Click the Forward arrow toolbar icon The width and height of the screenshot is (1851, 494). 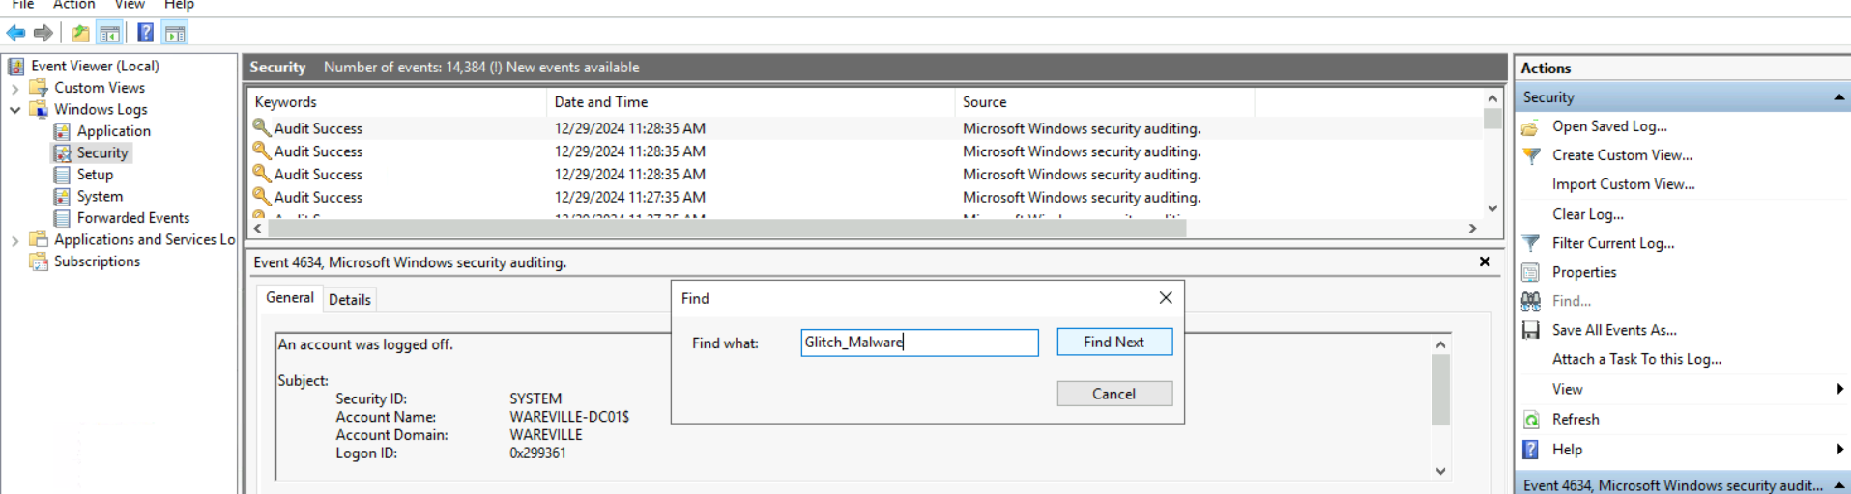point(43,34)
